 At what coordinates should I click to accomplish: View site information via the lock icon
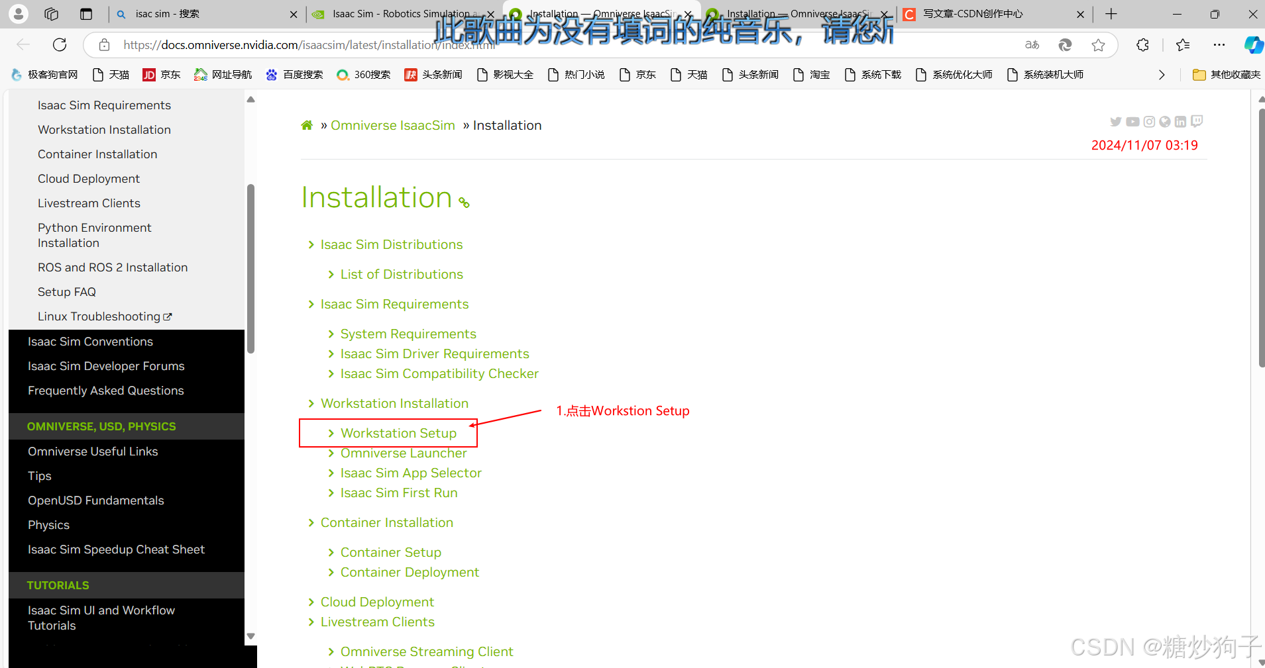(x=104, y=45)
